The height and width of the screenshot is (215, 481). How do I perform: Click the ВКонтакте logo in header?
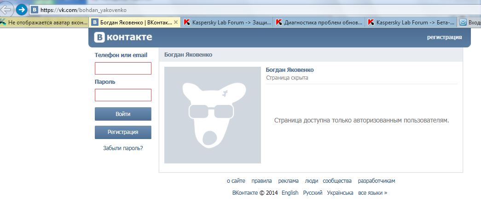click(123, 37)
